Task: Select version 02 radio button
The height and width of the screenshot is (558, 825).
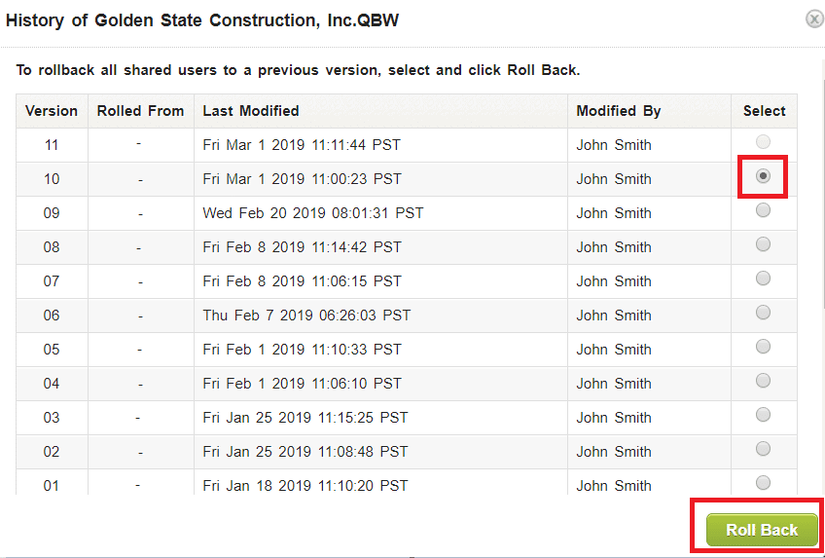Action: click(x=764, y=449)
